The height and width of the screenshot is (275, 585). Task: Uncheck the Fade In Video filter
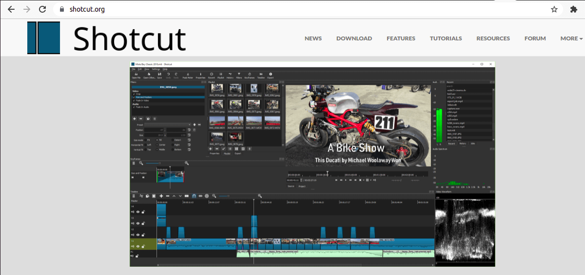click(134, 101)
